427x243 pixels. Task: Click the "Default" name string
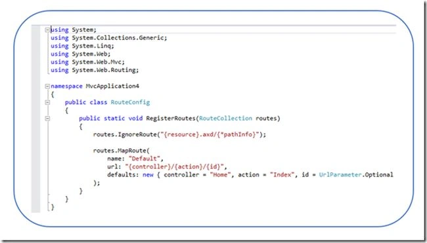pos(145,159)
